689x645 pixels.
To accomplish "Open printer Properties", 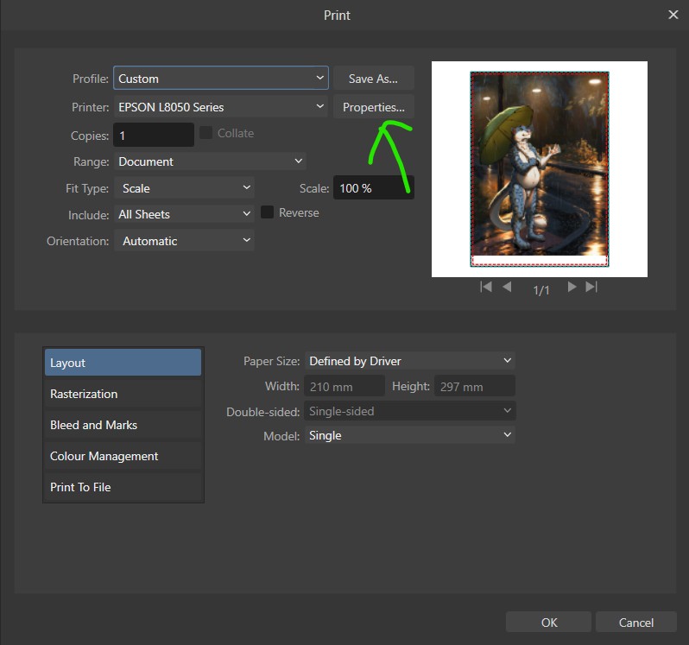I will click(x=373, y=107).
